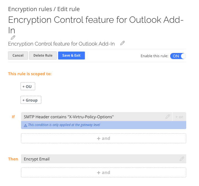Click pencil icon beside rule description
The width and height of the screenshot is (199, 186).
(123, 43)
